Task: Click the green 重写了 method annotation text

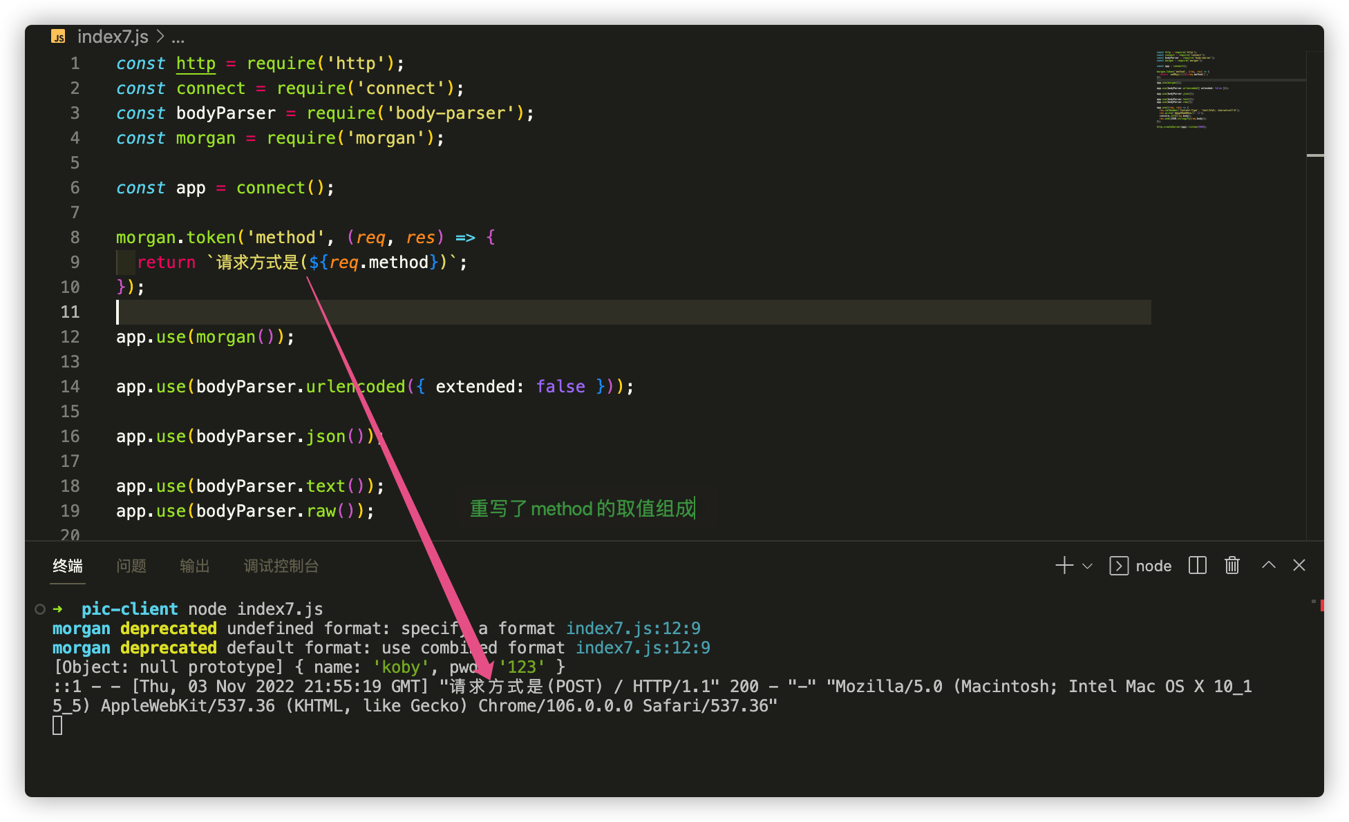Action: pyautogui.click(x=583, y=508)
